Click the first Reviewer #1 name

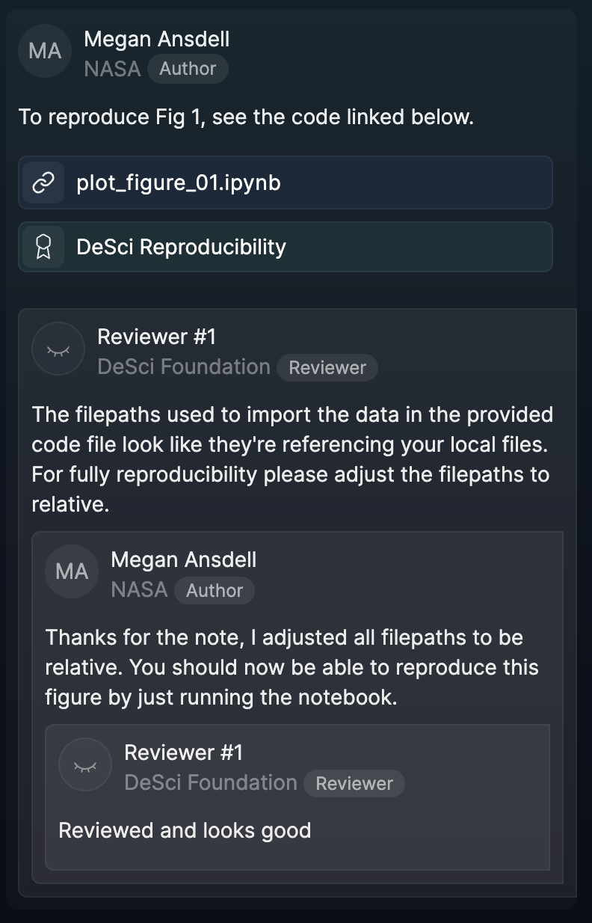[156, 337]
